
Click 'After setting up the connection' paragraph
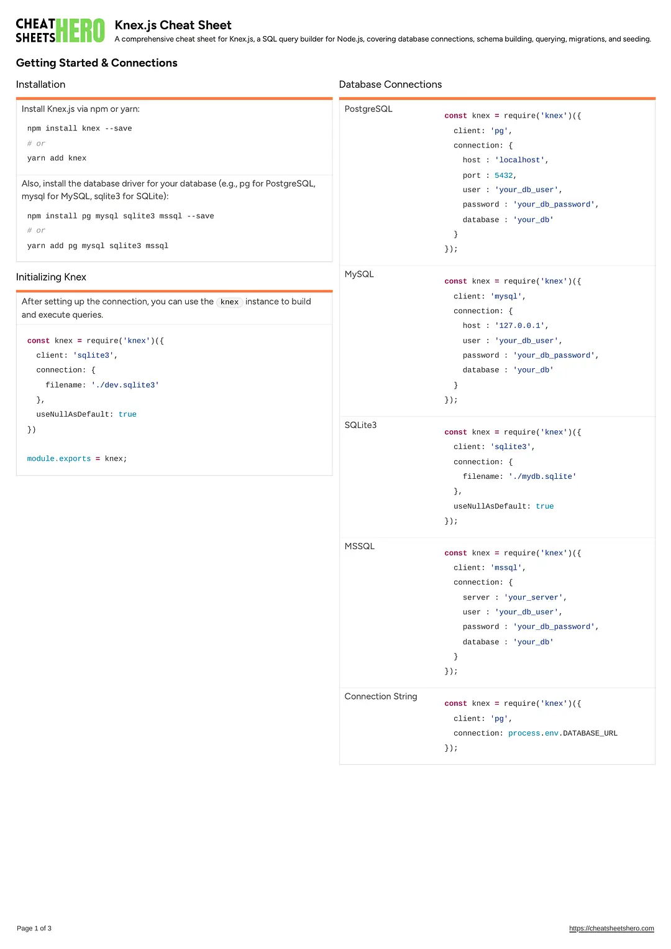[x=167, y=308]
